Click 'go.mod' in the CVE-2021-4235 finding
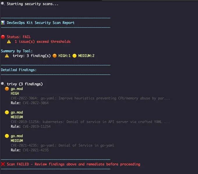The width and height of the screenshot is (198, 174). [17, 136]
